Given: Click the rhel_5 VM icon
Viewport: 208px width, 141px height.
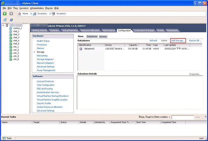Looking at the screenshot, I should (11, 44).
